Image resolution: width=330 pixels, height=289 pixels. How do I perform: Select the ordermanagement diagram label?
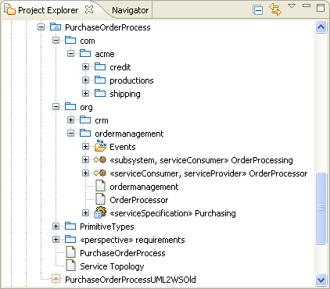coord(144,187)
